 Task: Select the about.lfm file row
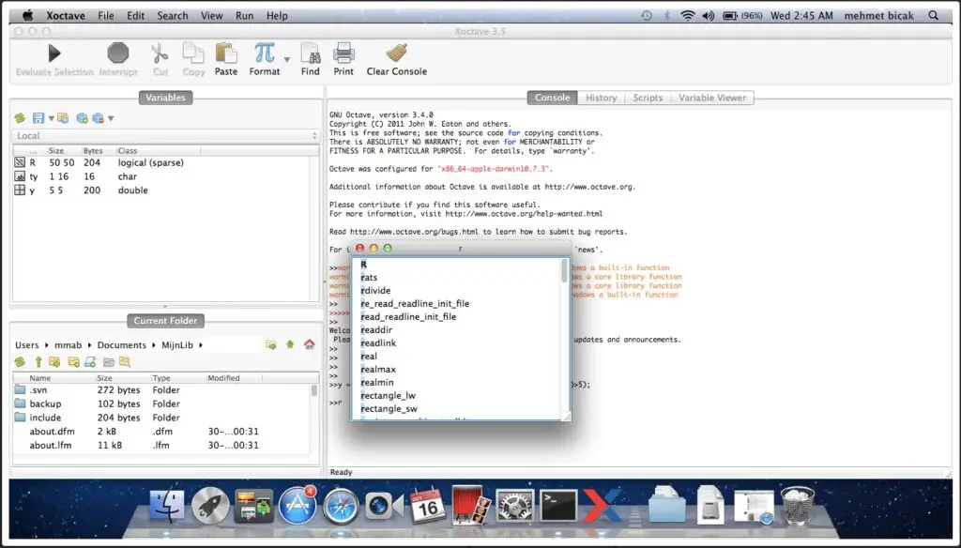click(x=161, y=446)
